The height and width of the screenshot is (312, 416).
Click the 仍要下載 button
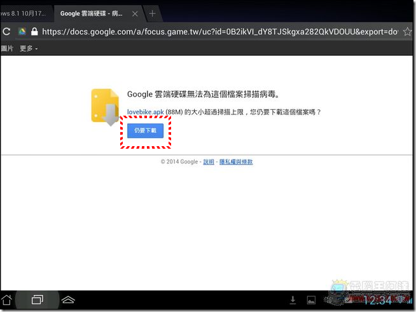pyautogui.click(x=146, y=131)
